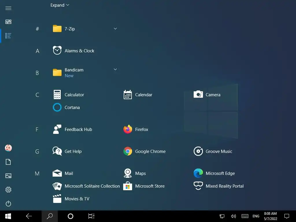The width and height of the screenshot is (296, 222).
Task: Open Mixed Reality Portal
Action: [219, 186]
